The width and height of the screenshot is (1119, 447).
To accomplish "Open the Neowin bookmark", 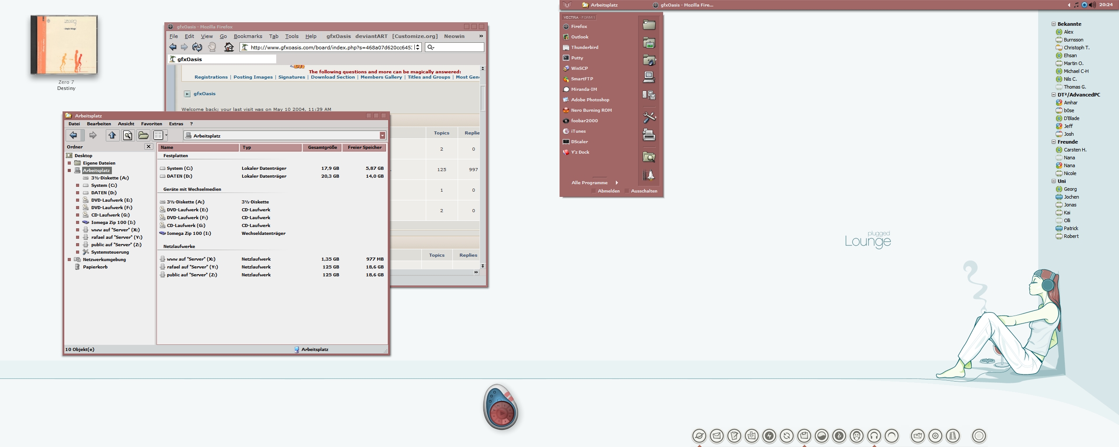I will point(454,36).
